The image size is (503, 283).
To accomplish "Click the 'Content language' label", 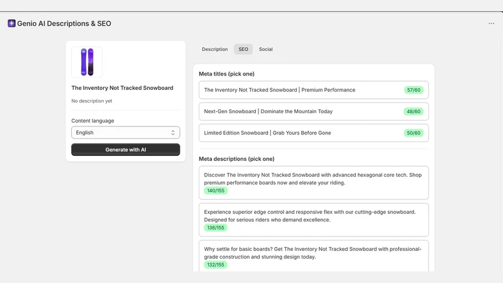I will [92, 121].
